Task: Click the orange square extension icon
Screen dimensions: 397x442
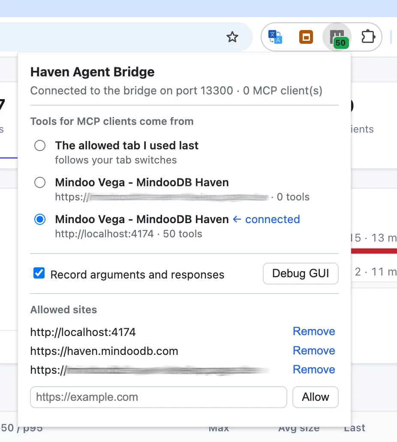Action: 306,37
